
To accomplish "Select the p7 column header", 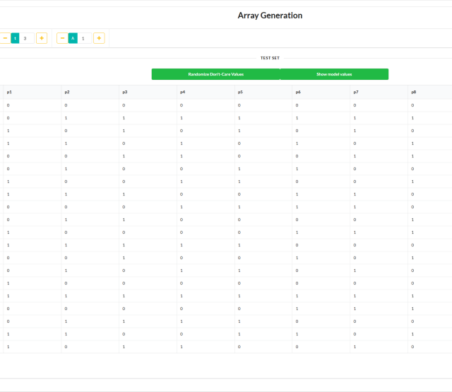I will pos(379,93).
